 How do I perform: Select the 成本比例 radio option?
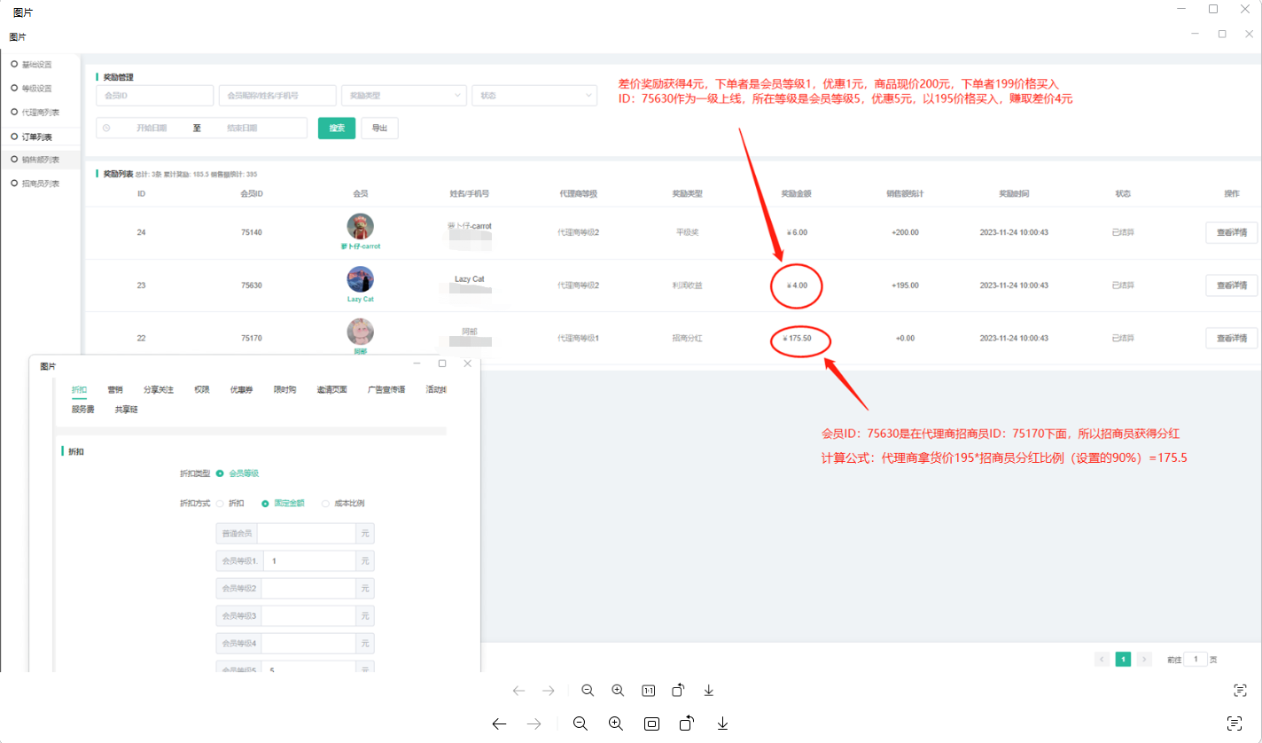(x=325, y=504)
